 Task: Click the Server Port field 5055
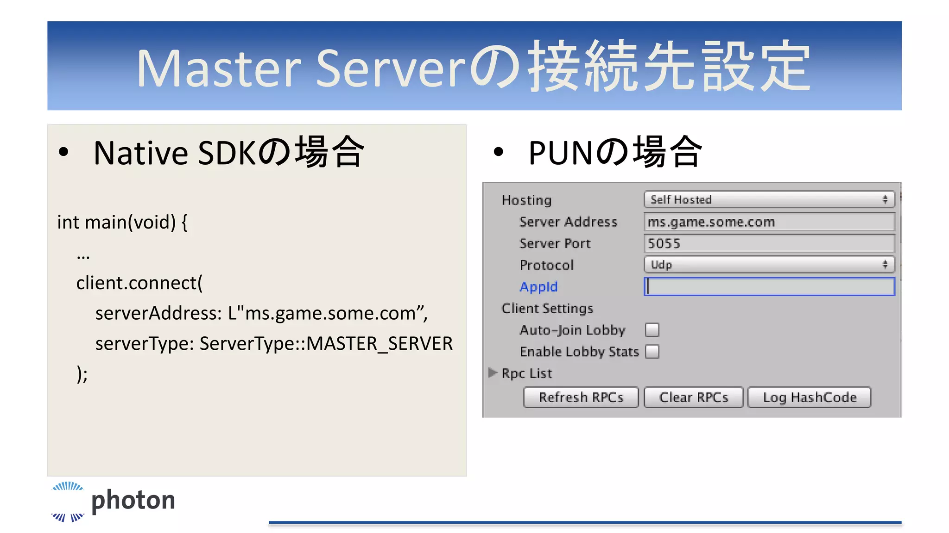769,243
